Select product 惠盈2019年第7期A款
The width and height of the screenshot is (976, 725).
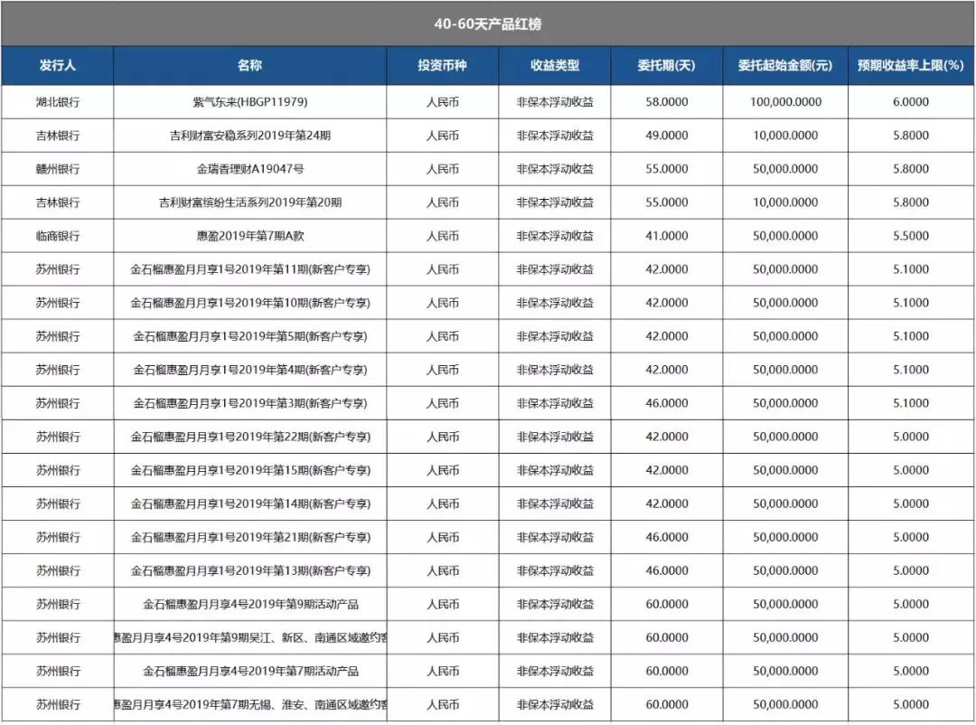250,236
